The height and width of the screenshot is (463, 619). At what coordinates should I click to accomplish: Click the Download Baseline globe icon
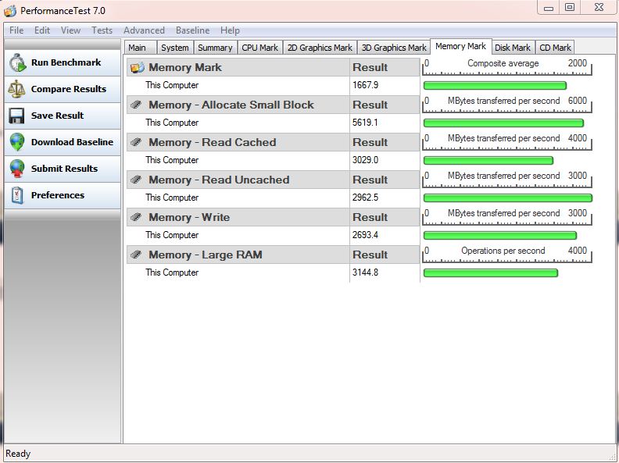point(16,142)
